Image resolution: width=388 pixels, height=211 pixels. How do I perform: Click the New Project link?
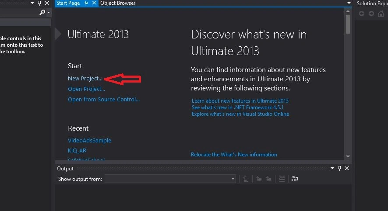pyautogui.click(x=85, y=79)
